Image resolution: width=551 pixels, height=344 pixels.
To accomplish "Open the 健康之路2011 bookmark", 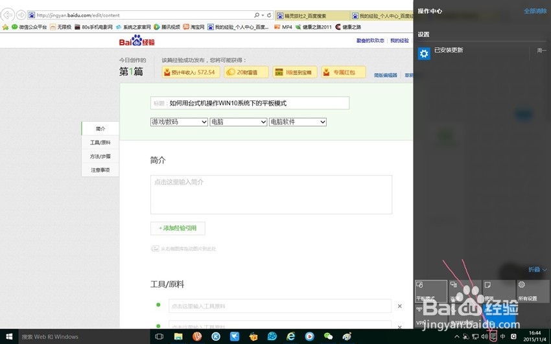I will [x=314, y=27].
